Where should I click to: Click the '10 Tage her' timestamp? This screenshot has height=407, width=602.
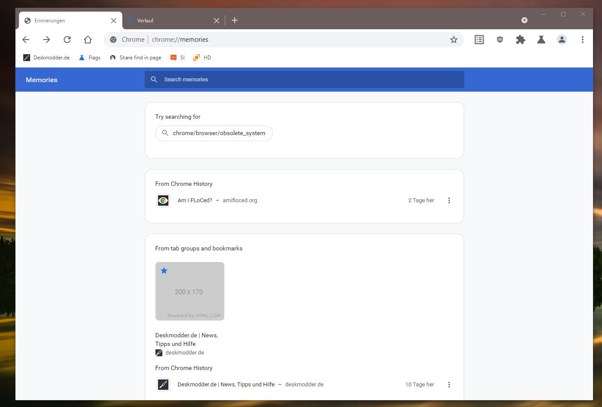(420, 385)
